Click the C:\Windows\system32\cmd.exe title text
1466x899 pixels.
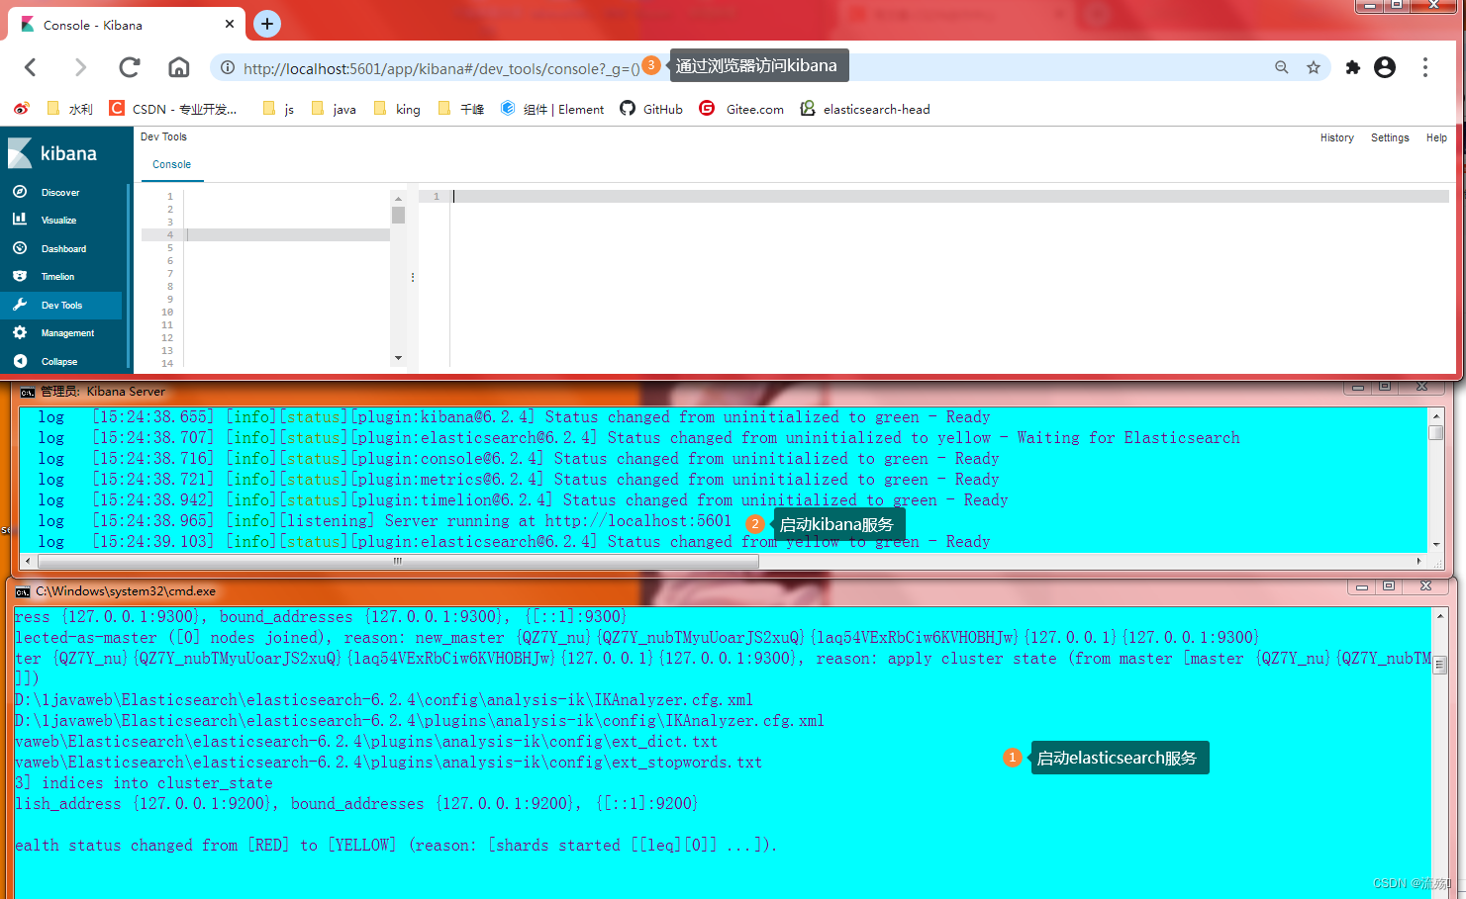pos(126,590)
